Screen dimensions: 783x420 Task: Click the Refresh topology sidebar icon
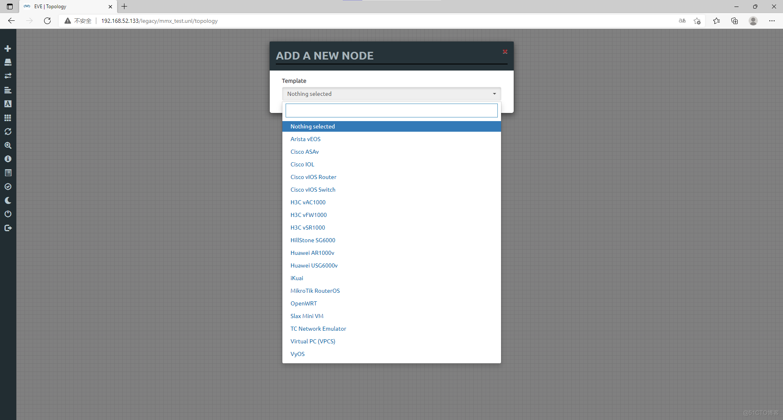tap(8, 132)
